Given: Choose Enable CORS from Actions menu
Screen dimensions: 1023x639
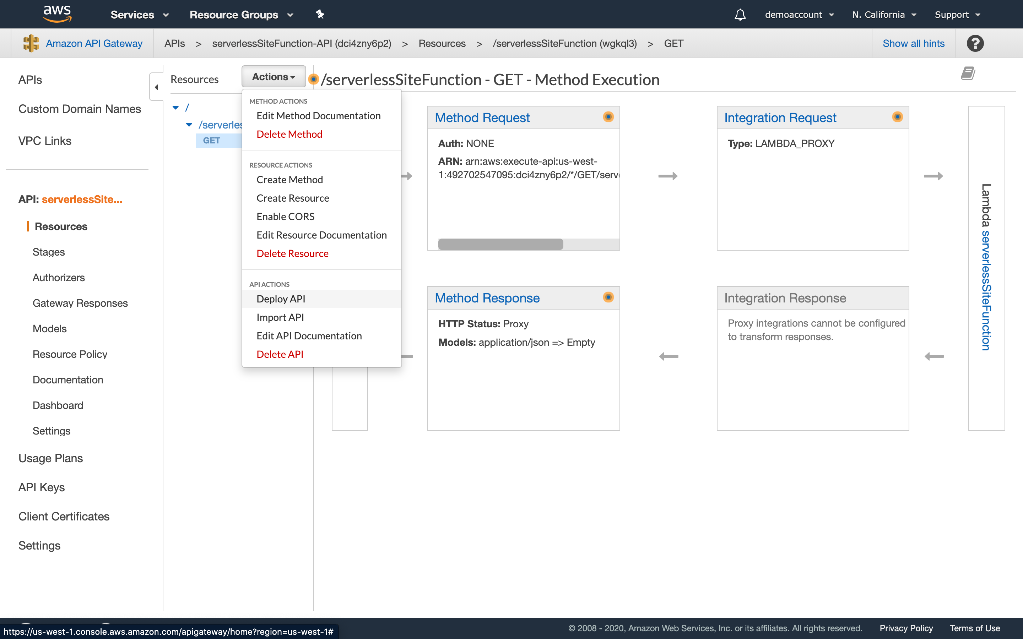Looking at the screenshot, I should (285, 217).
